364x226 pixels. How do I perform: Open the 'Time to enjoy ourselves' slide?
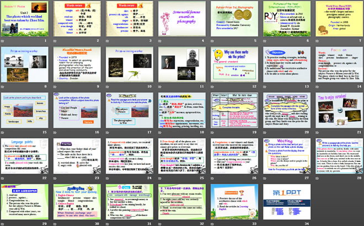coord(335,110)
